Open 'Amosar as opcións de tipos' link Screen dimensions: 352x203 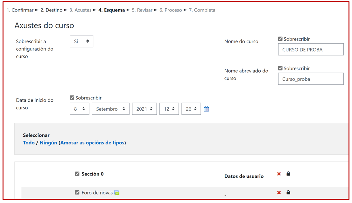pyautogui.click(x=92, y=143)
